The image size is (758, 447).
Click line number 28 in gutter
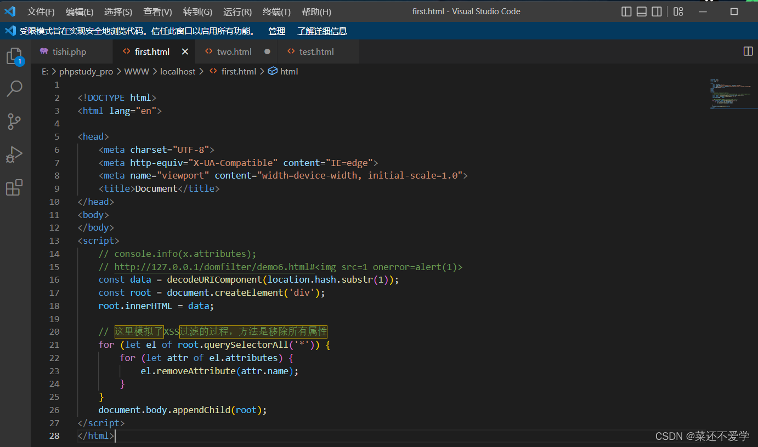54,436
